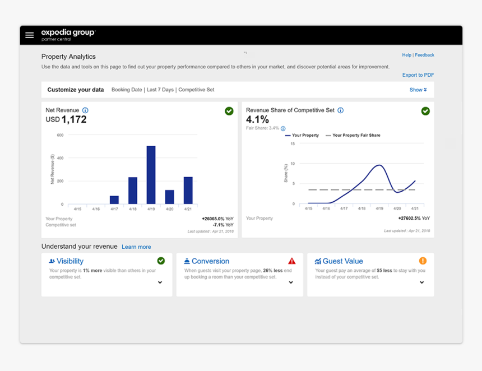Toggle Your Property legend in share chart
482x371 pixels.
click(302, 135)
